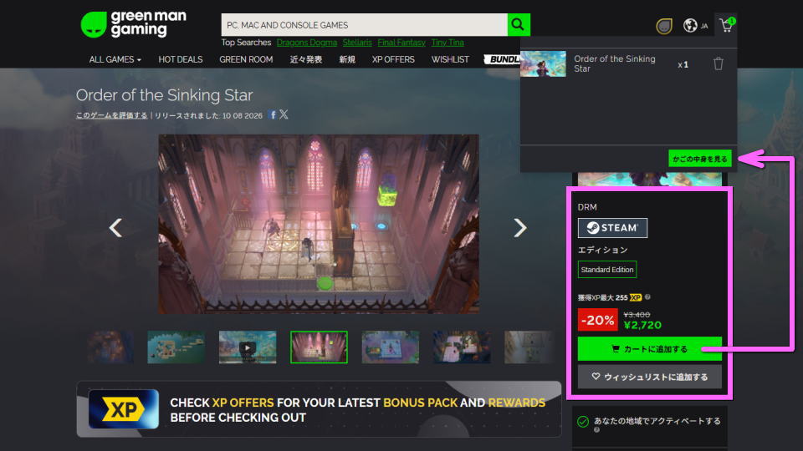803x451 pixels.
Task: Show the previous screenshot with left arrow
Action: pyautogui.click(x=115, y=227)
